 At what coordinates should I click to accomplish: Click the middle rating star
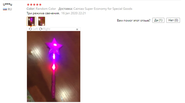point(34,4)
